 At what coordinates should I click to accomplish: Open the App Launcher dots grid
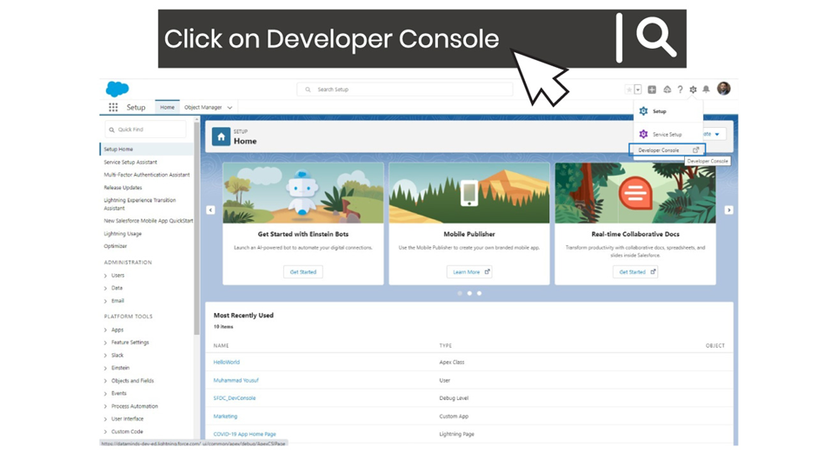[x=113, y=107]
